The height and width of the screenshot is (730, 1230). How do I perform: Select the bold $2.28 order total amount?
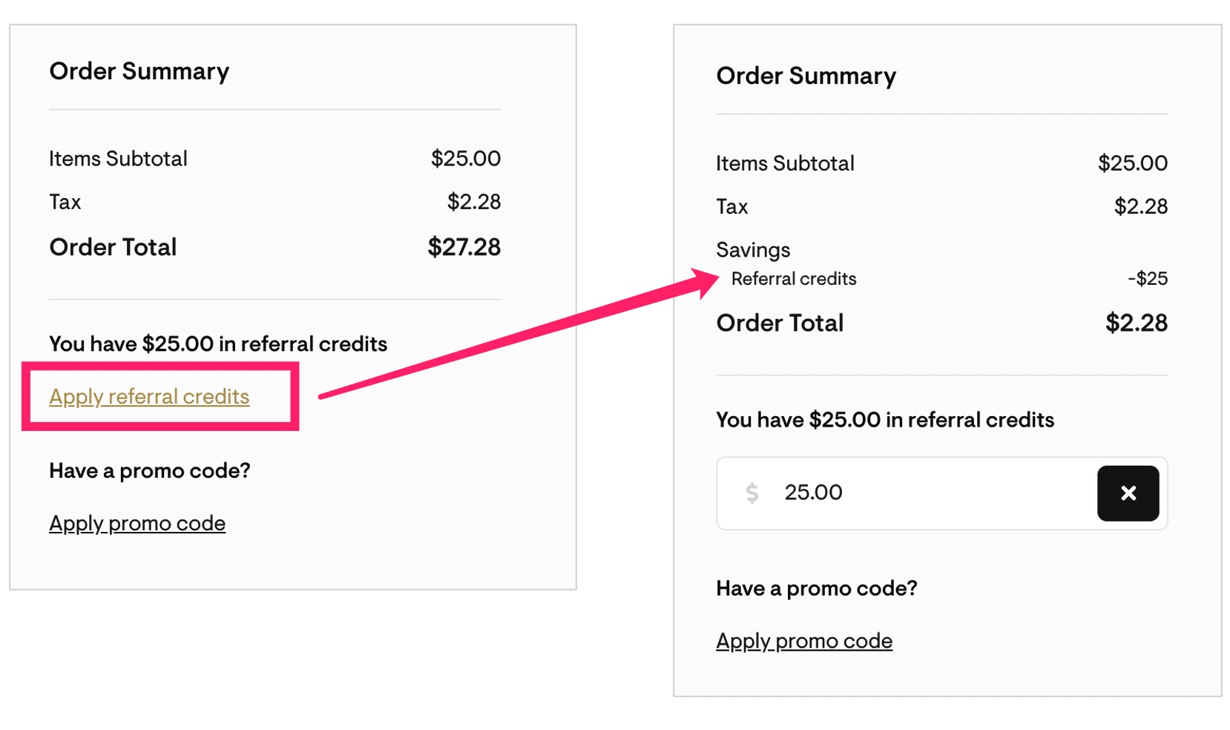(1136, 323)
